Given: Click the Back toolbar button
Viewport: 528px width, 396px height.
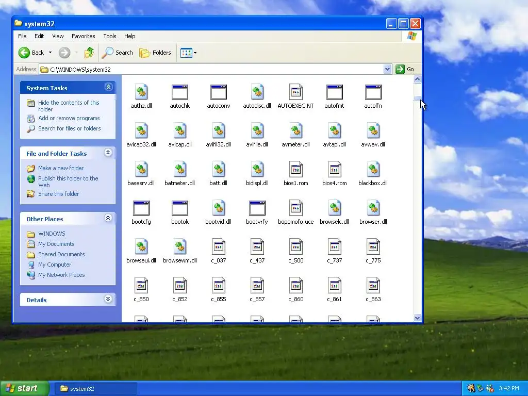Looking at the screenshot, I should tap(31, 53).
